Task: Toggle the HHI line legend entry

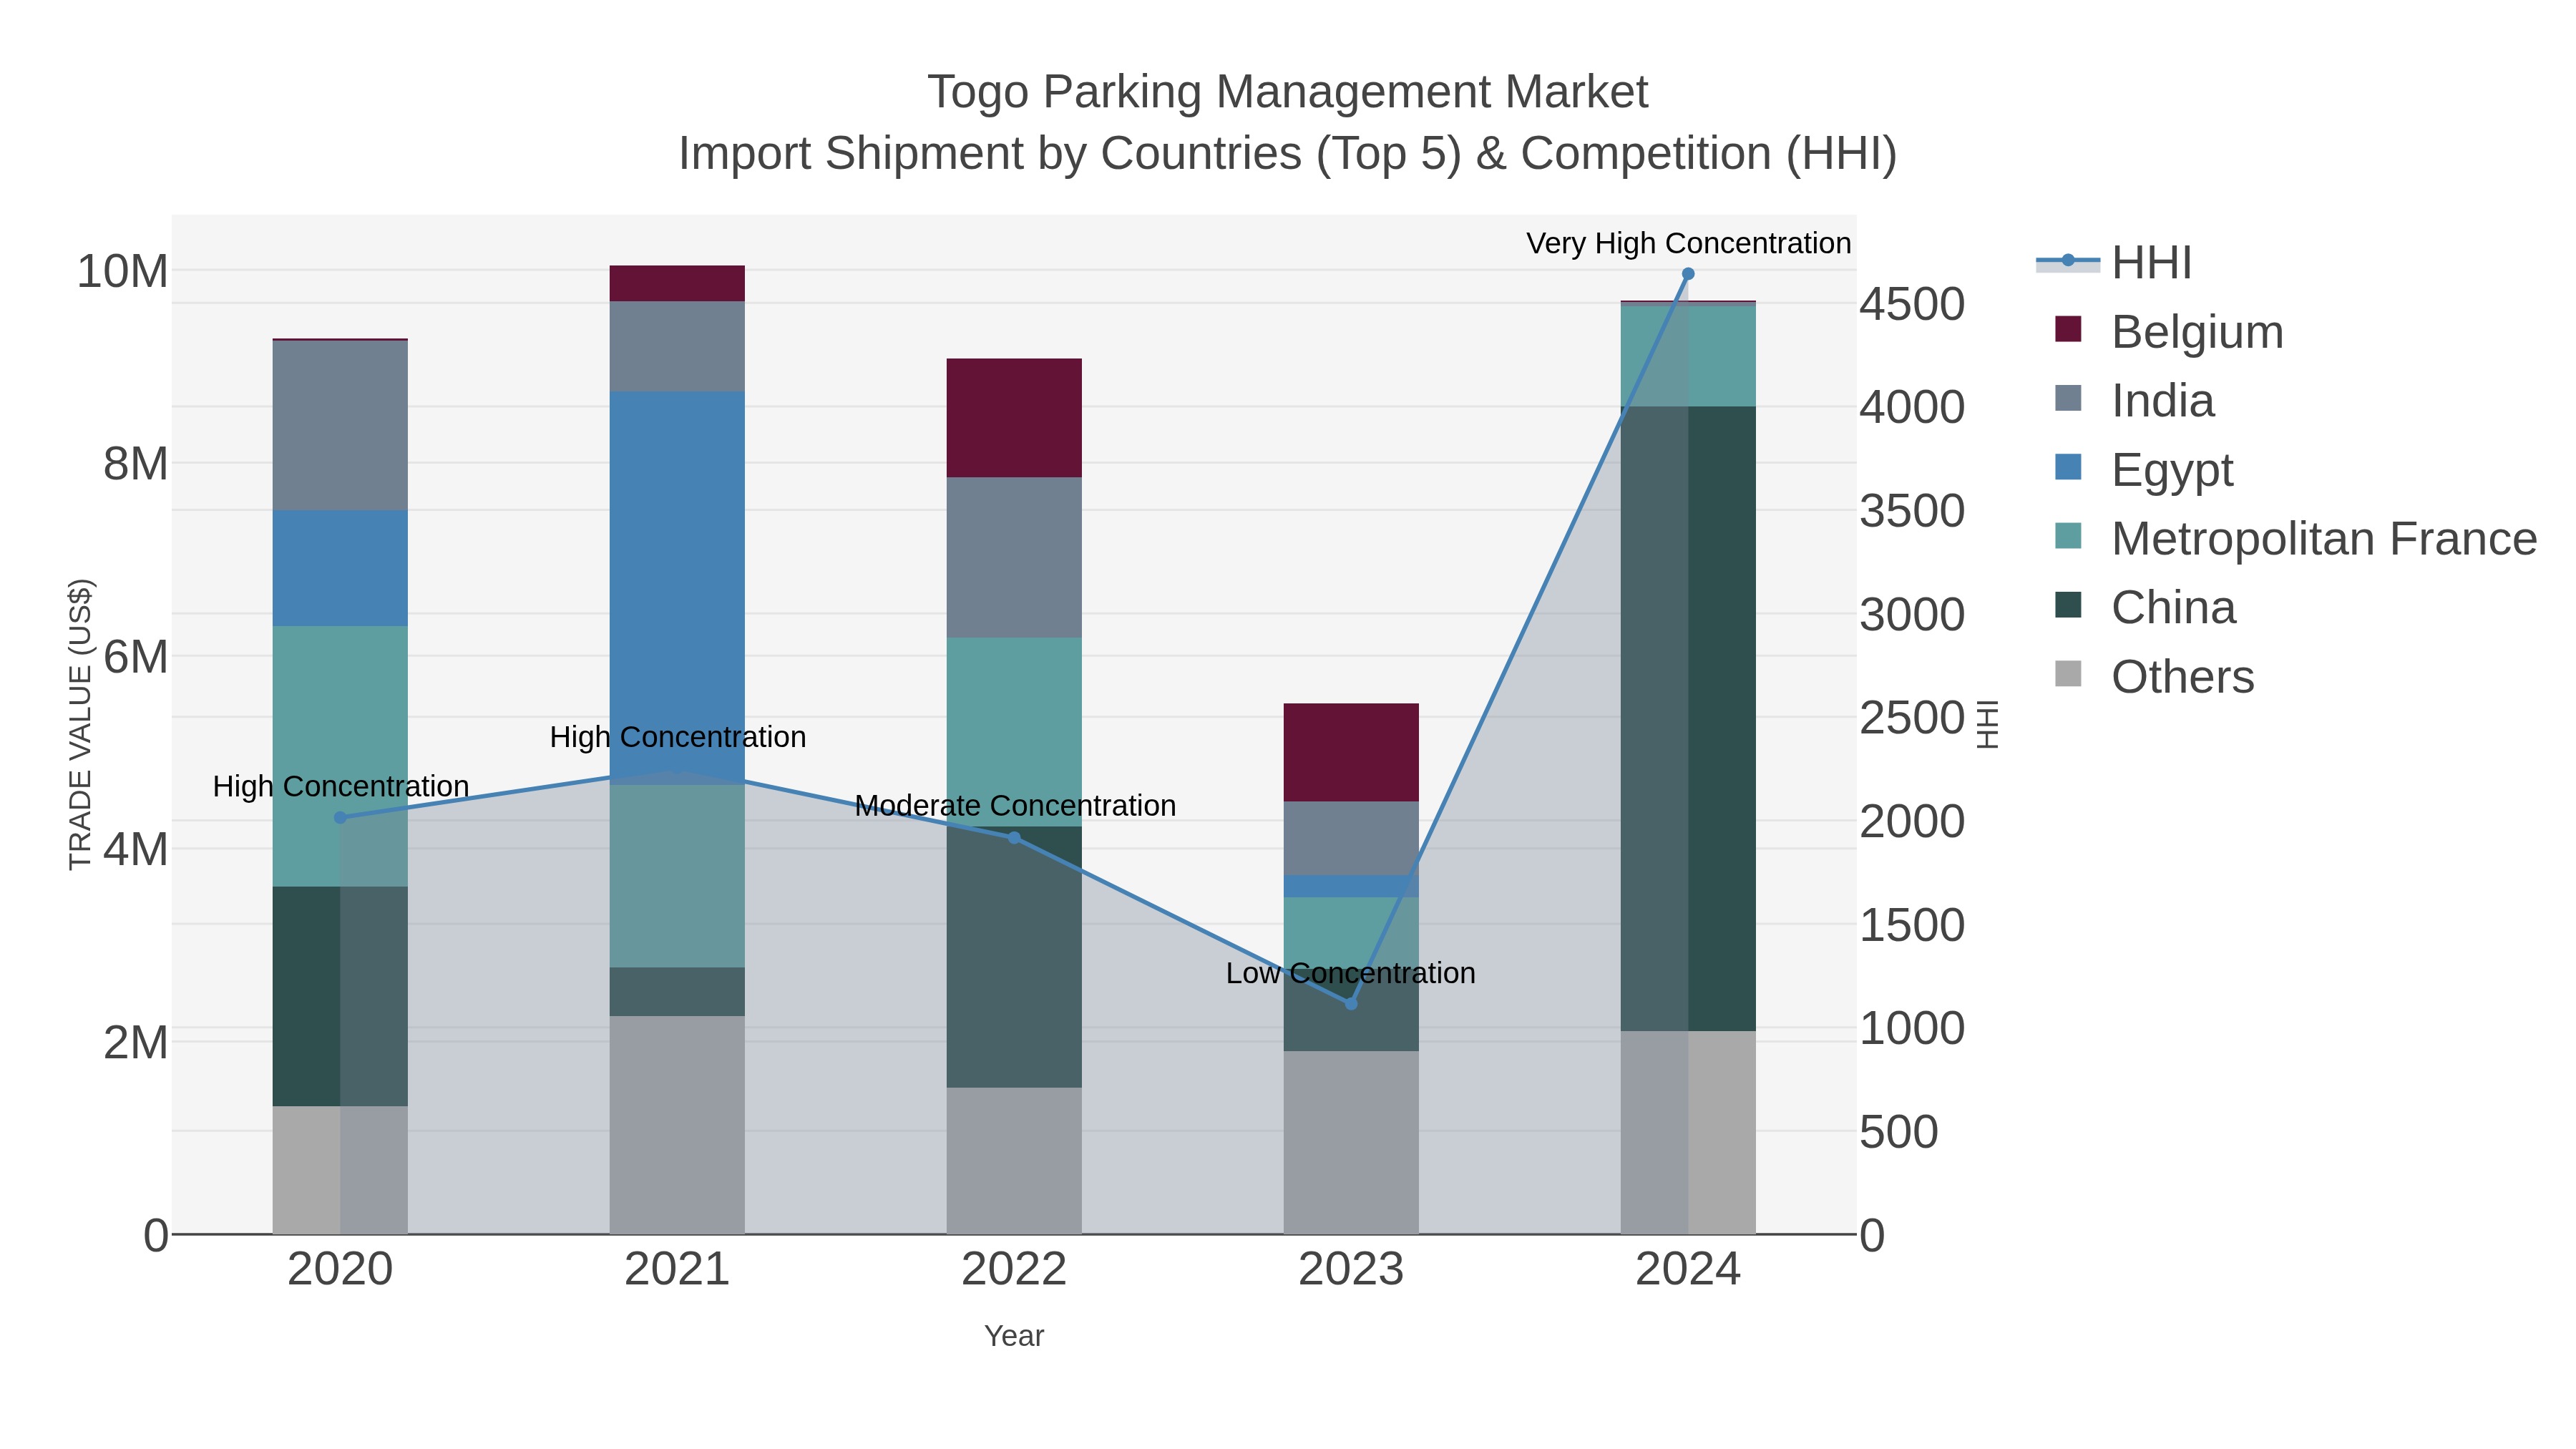Action: [2114, 263]
